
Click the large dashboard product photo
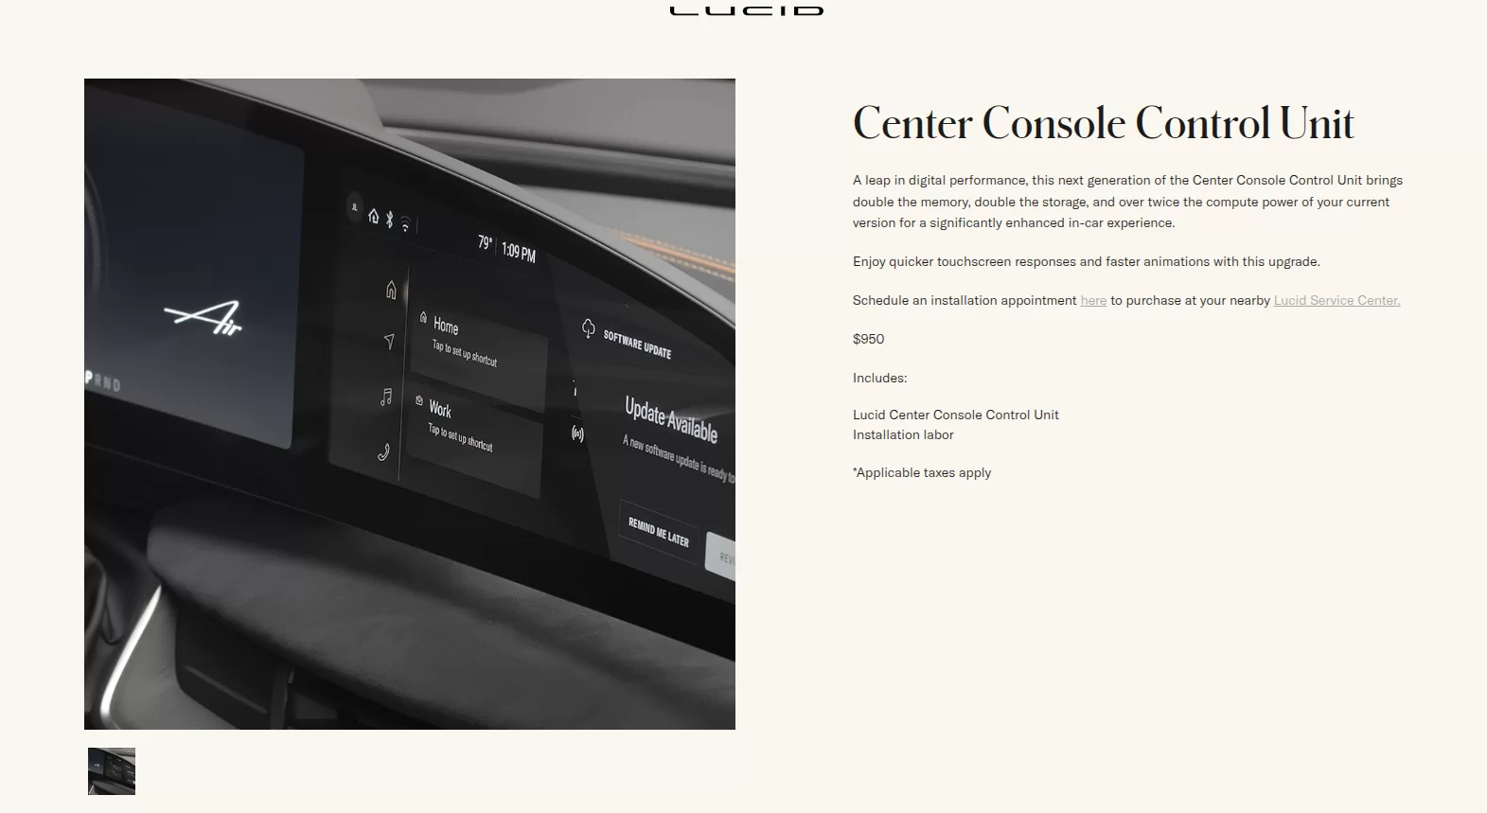(x=410, y=404)
